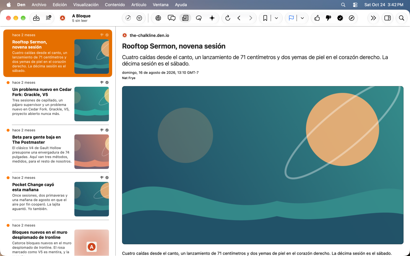Open the Artículo menu
This screenshot has height=256, width=410.
[x=139, y=5]
